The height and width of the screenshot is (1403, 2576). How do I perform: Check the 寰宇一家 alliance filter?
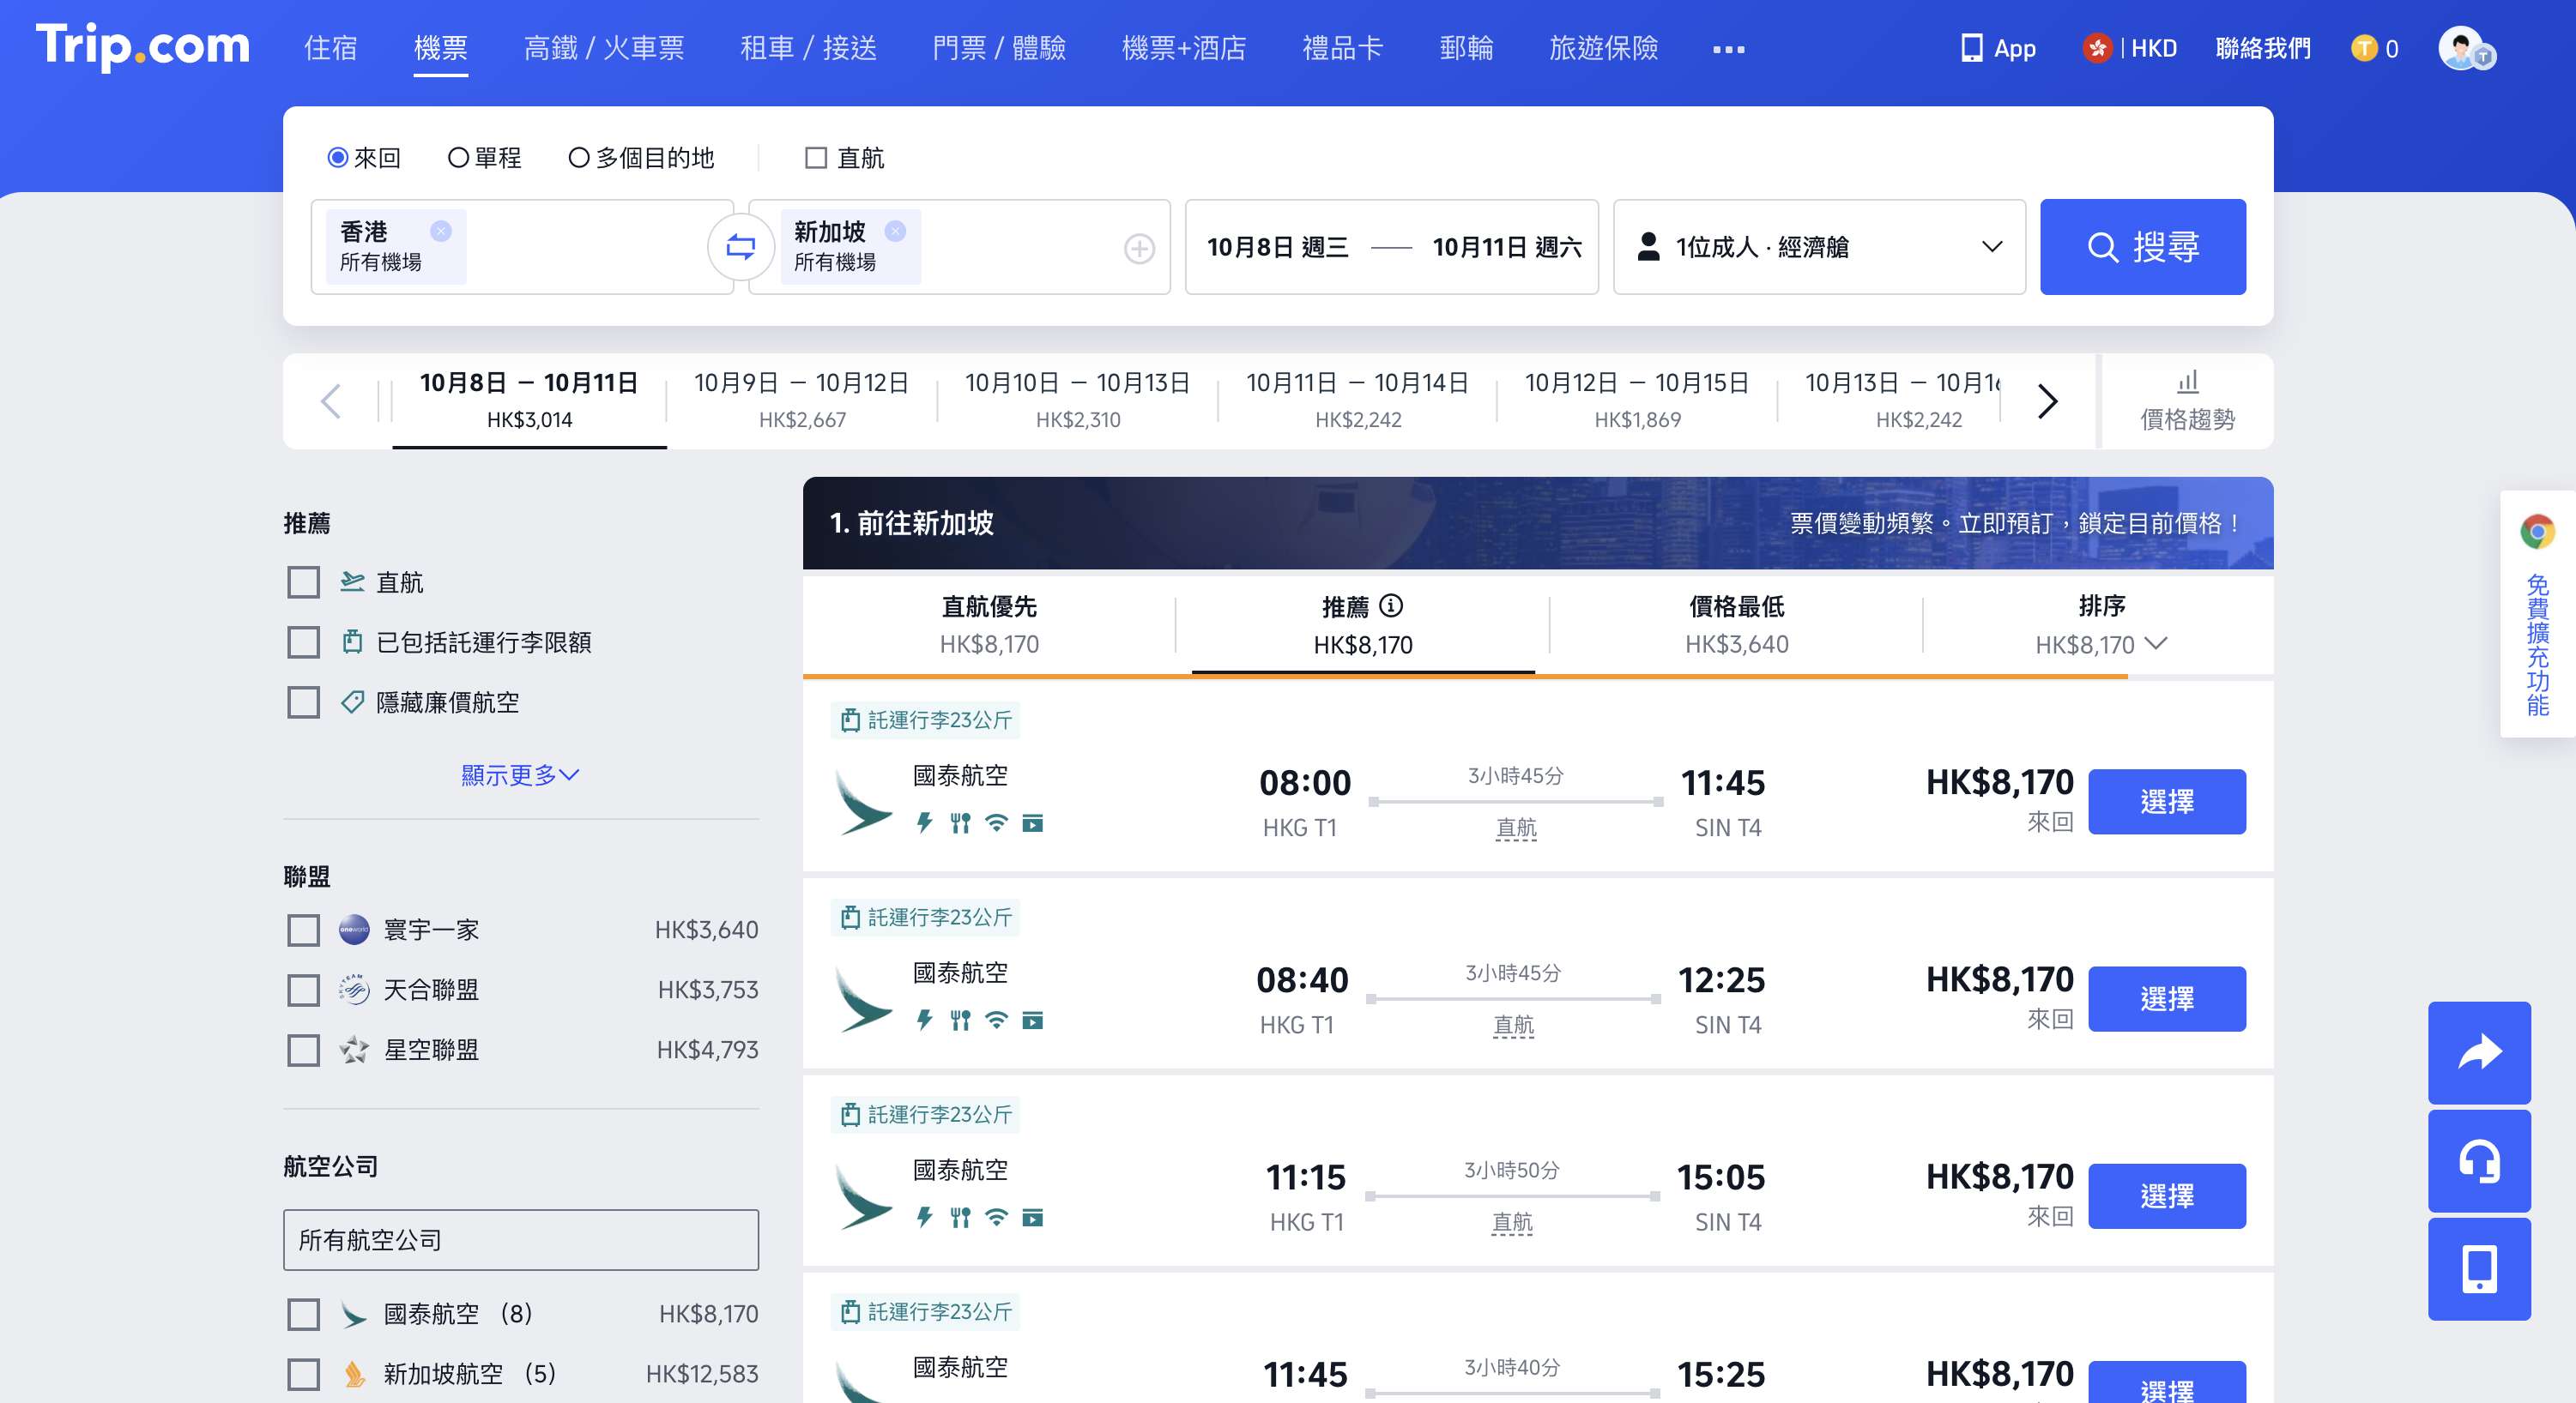pos(303,930)
